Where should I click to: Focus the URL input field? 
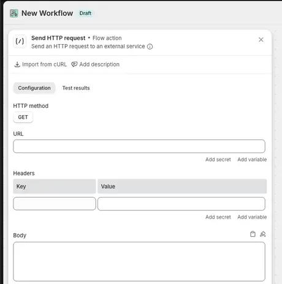click(139, 146)
